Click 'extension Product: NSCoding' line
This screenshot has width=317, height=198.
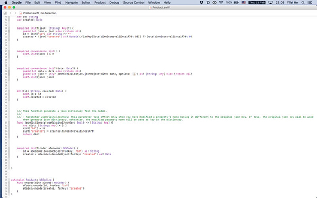[33, 180]
